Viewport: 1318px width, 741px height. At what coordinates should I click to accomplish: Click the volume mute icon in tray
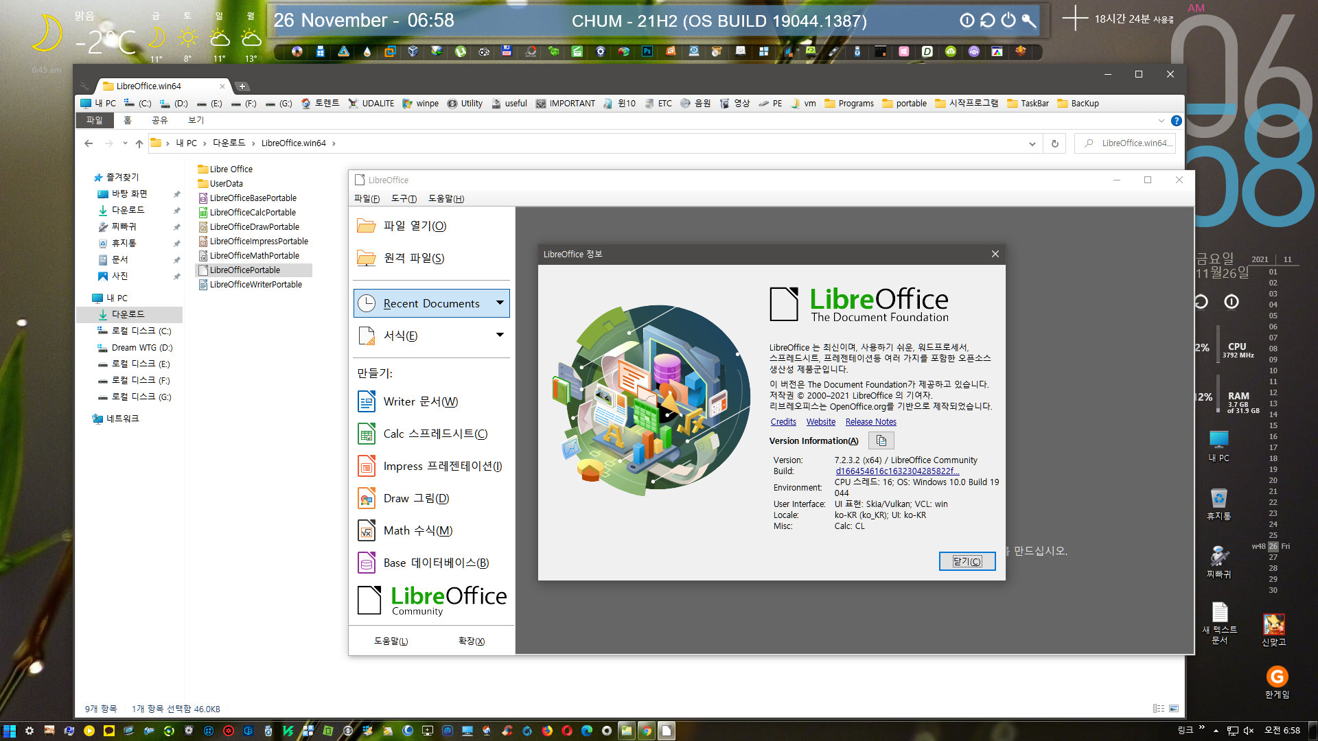point(1249,731)
